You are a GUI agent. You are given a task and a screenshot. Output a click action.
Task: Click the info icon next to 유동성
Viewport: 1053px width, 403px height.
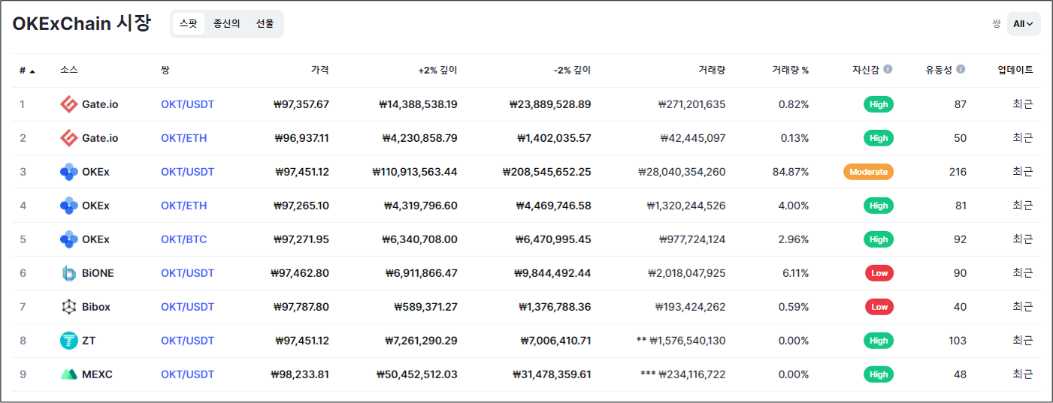point(961,70)
